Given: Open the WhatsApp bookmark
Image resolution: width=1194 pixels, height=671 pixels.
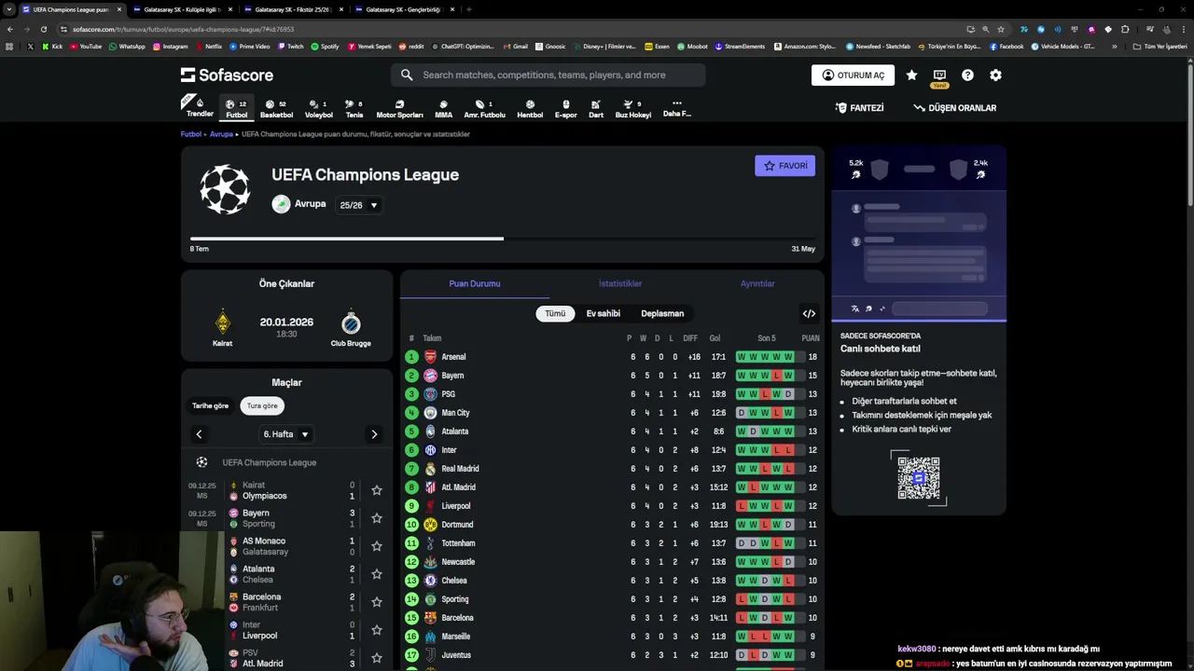Looking at the screenshot, I should (x=127, y=46).
